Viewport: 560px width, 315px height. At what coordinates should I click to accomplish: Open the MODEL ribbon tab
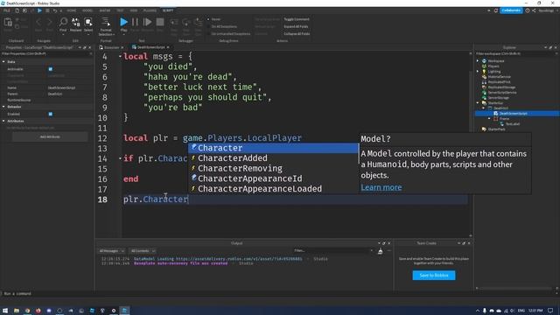point(87,10)
